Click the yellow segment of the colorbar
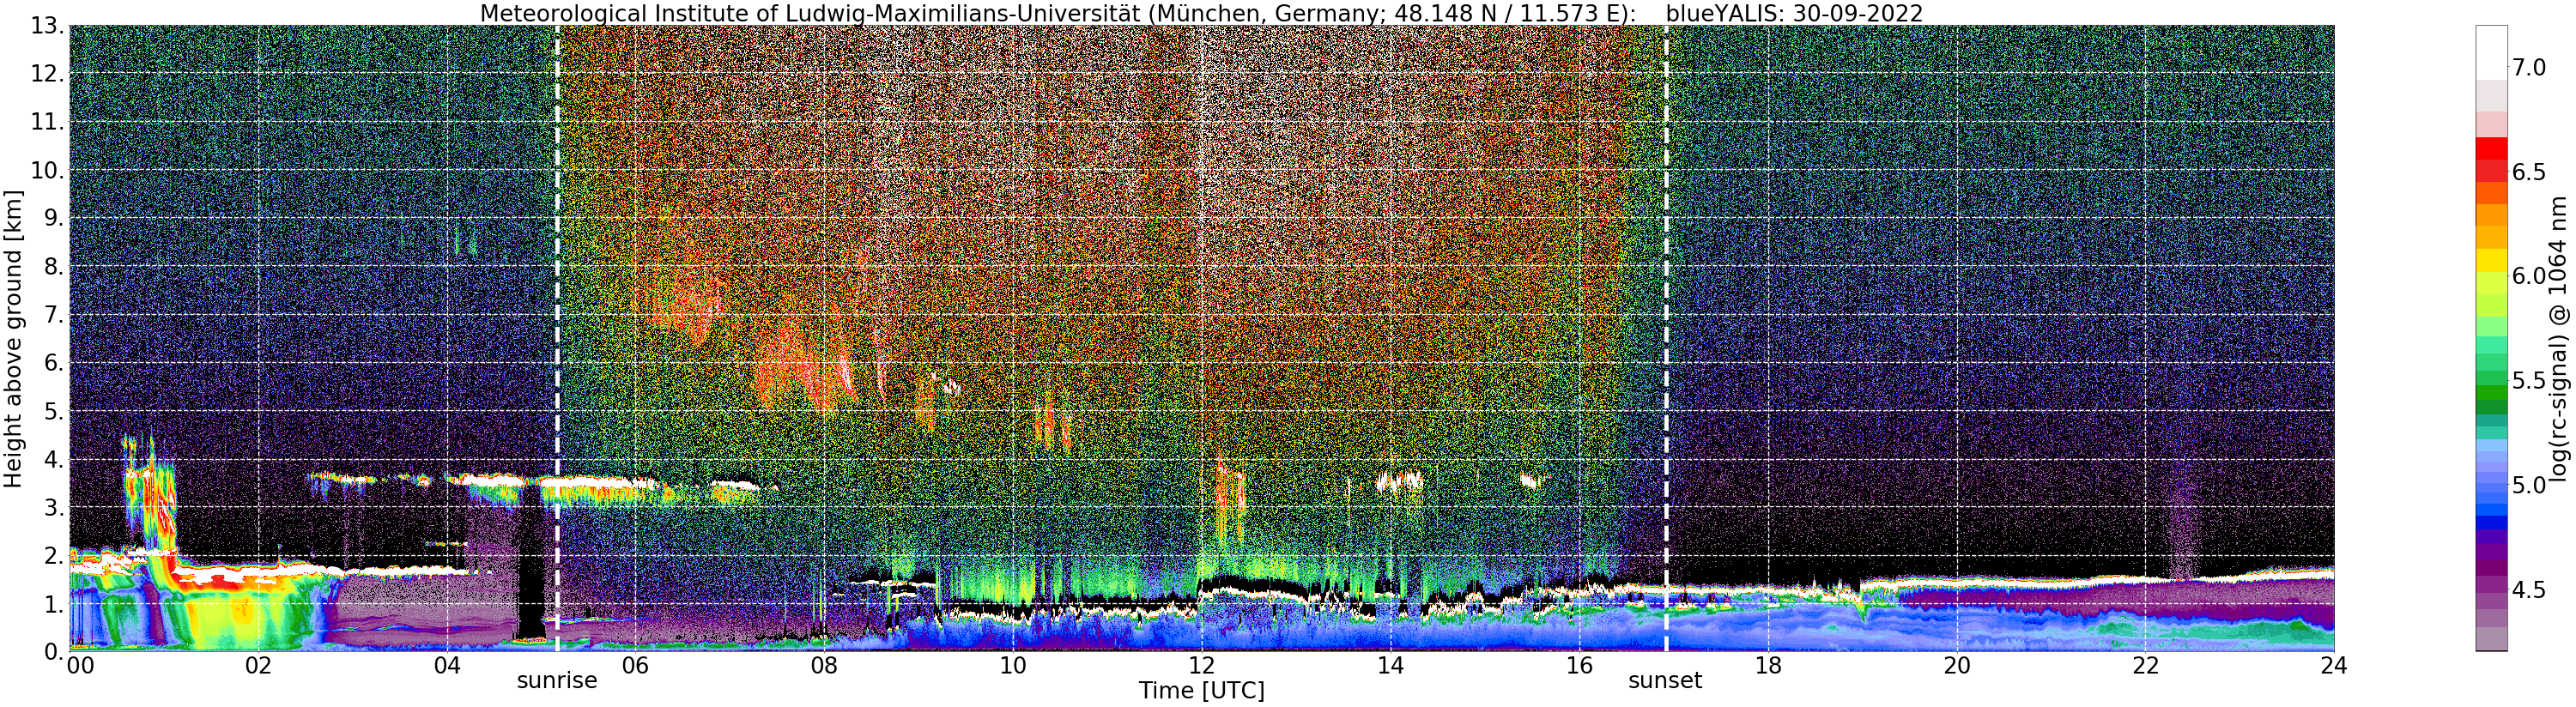 2491,260
